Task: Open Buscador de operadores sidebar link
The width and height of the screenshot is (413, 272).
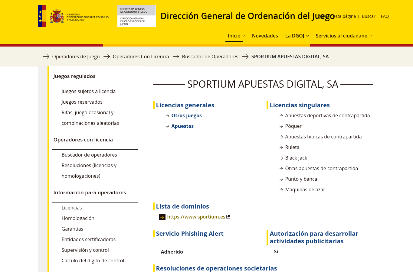Action: click(x=89, y=155)
